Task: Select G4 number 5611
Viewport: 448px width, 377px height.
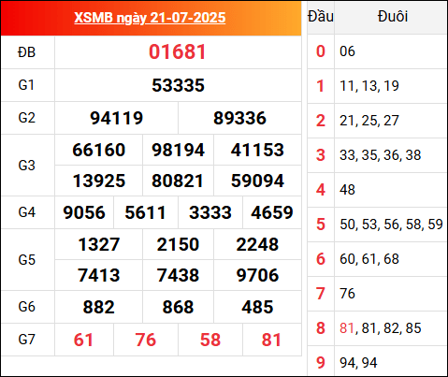Action: [145, 212]
